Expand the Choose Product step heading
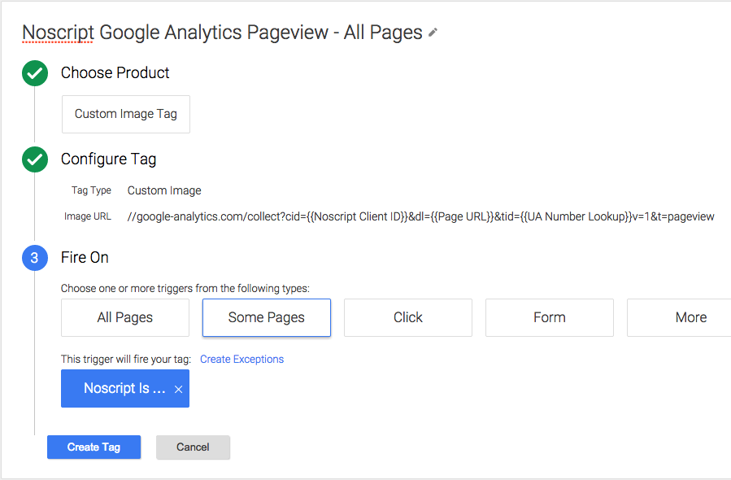Screen dimensions: 731x480 click(x=115, y=72)
